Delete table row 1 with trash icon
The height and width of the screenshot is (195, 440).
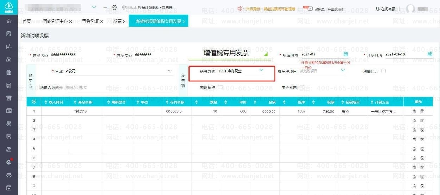414,112
